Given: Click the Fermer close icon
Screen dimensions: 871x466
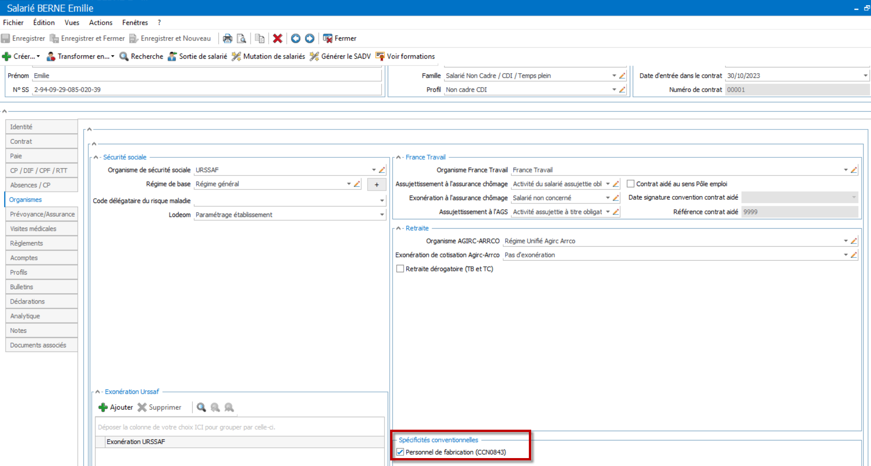Looking at the screenshot, I should pos(328,39).
